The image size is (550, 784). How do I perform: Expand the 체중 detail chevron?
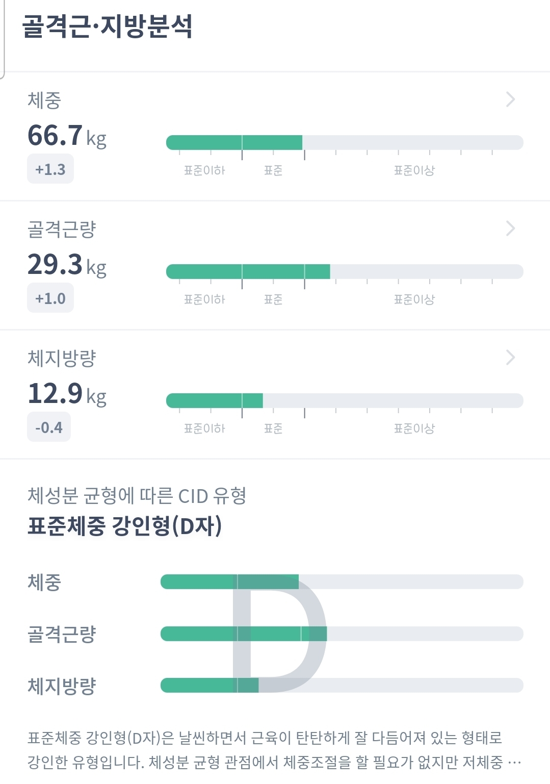pyautogui.click(x=510, y=99)
